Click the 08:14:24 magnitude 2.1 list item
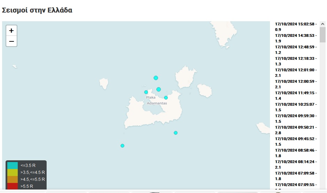The width and height of the screenshot is (327, 193). 296,164
